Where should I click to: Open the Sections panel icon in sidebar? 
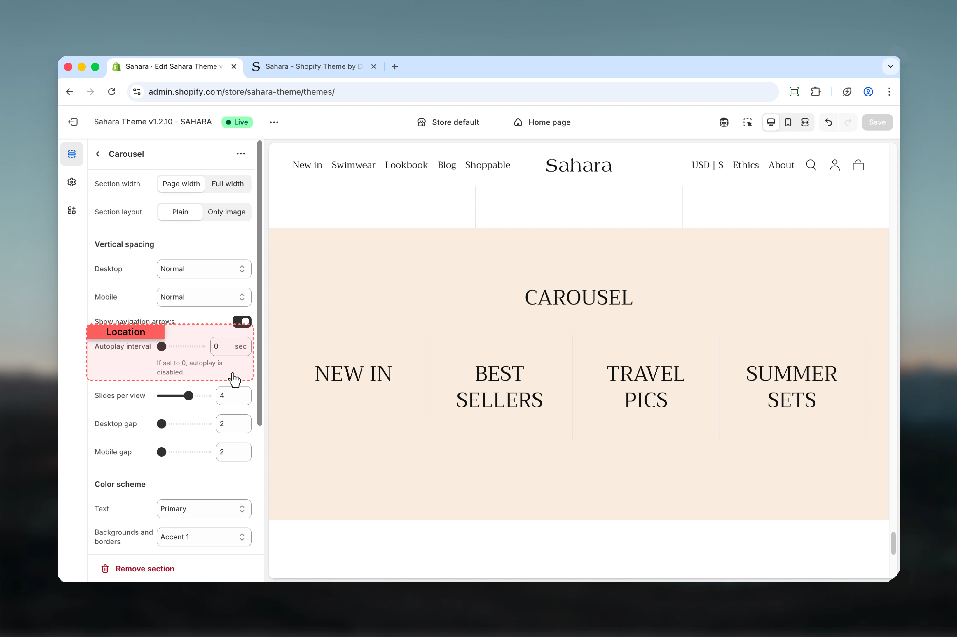[71, 154]
